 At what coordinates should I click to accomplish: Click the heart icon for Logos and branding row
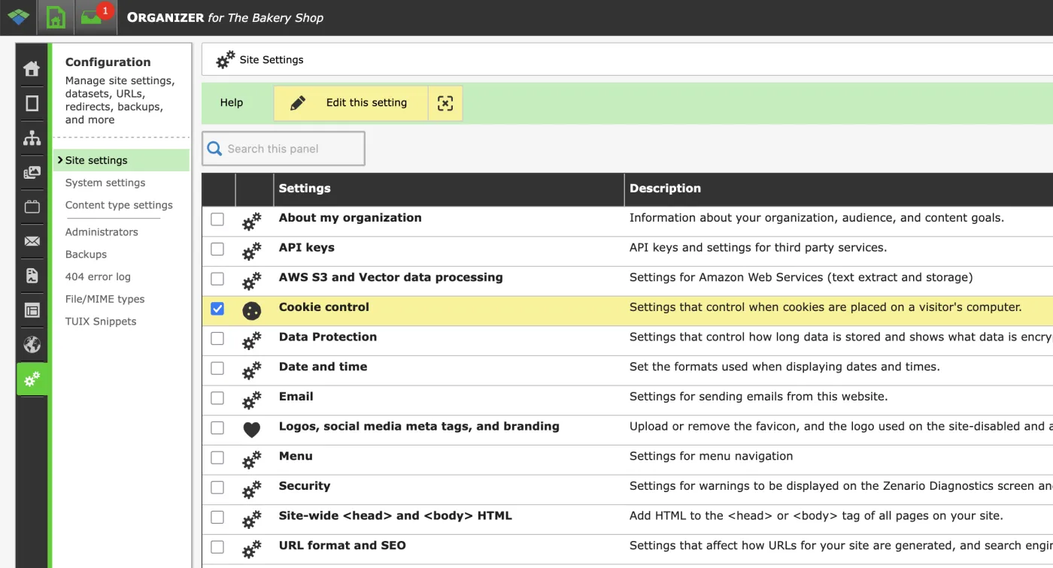(251, 430)
